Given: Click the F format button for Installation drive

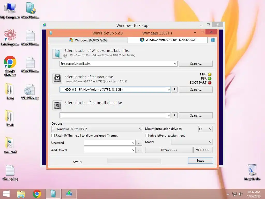Looking at the screenshot, I should tap(174, 115).
